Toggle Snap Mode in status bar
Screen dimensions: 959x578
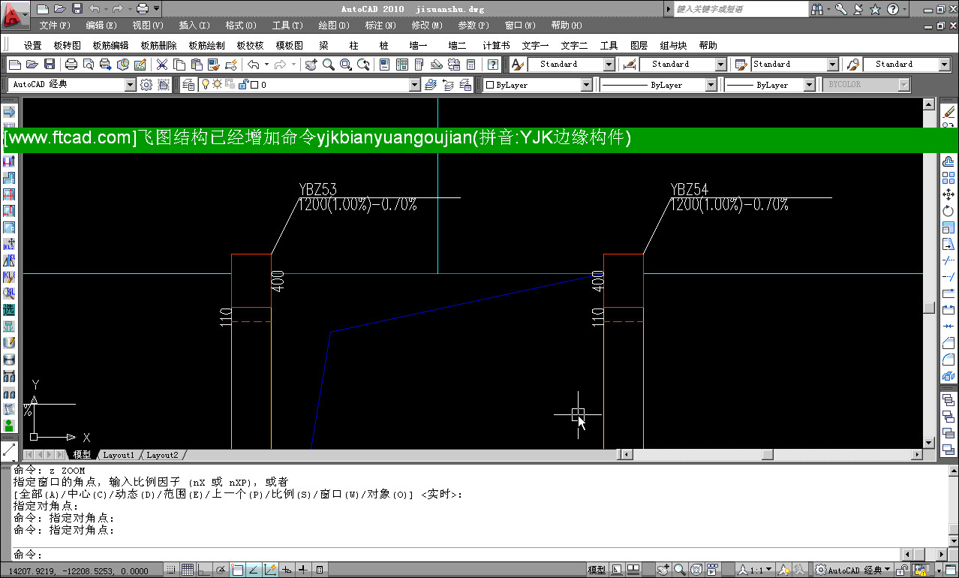pos(173,570)
